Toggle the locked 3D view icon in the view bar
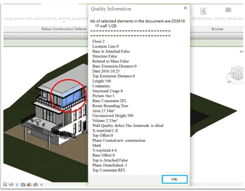This screenshot has height=191, width=245. tap(5, 185)
